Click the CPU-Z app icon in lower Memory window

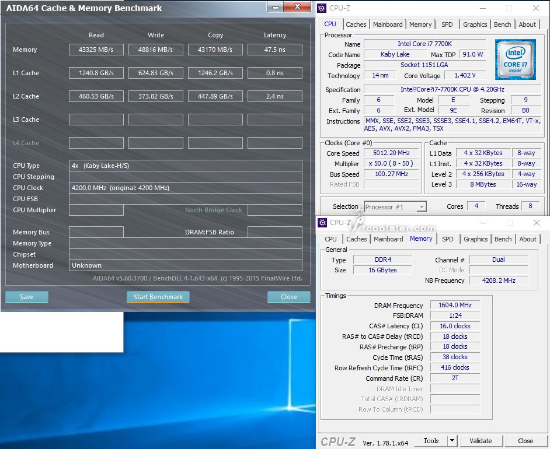coord(322,223)
